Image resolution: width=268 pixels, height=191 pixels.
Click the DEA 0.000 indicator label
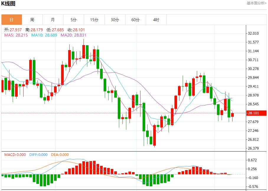(x=60, y=155)
